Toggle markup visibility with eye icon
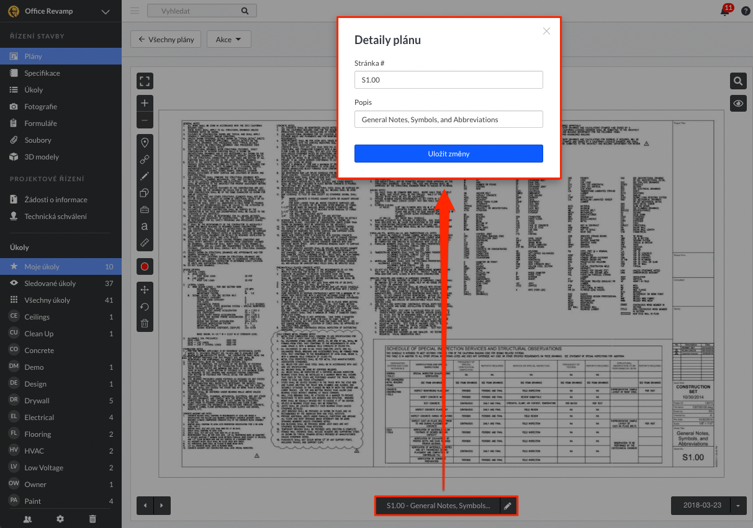The height and width of the screenshot is (528, 753). coord(738,104)
